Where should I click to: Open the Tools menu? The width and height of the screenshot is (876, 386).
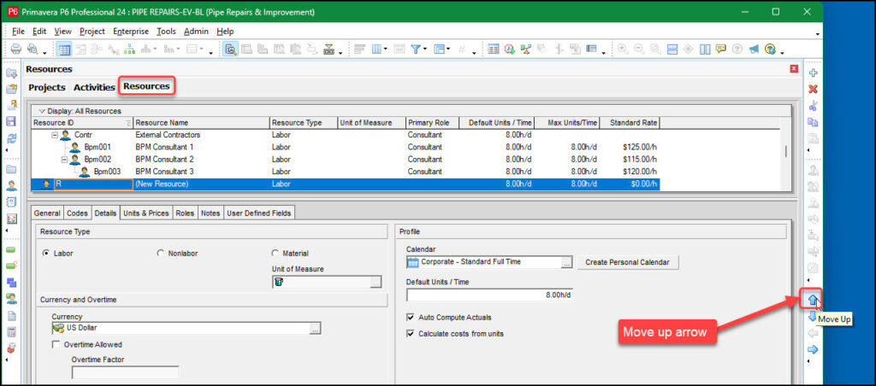[166, 32]
